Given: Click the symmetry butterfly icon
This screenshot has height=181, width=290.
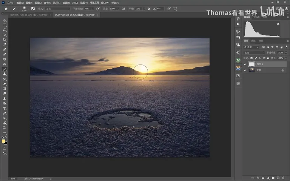Looking at the screenshot, I should (175, 9).
